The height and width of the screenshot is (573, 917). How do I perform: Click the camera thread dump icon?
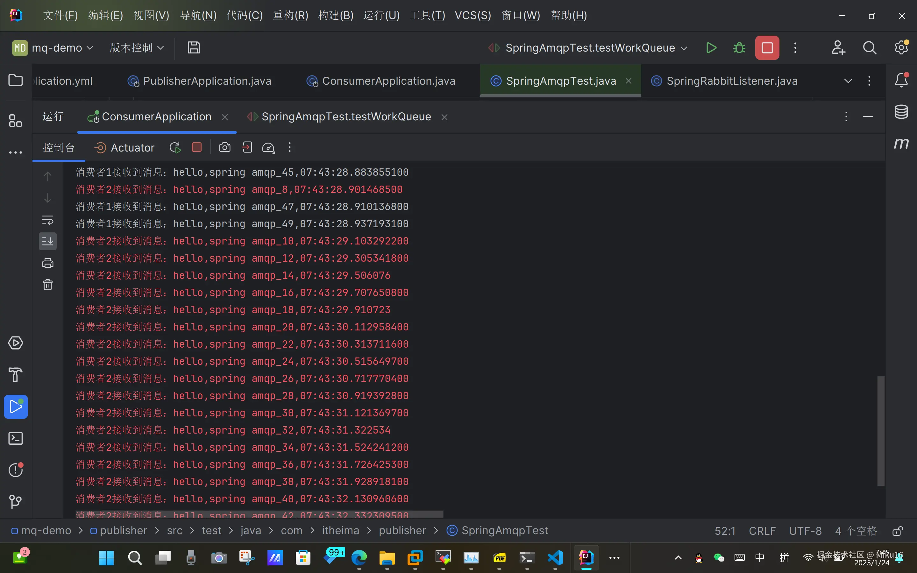[x=225, y=147]
